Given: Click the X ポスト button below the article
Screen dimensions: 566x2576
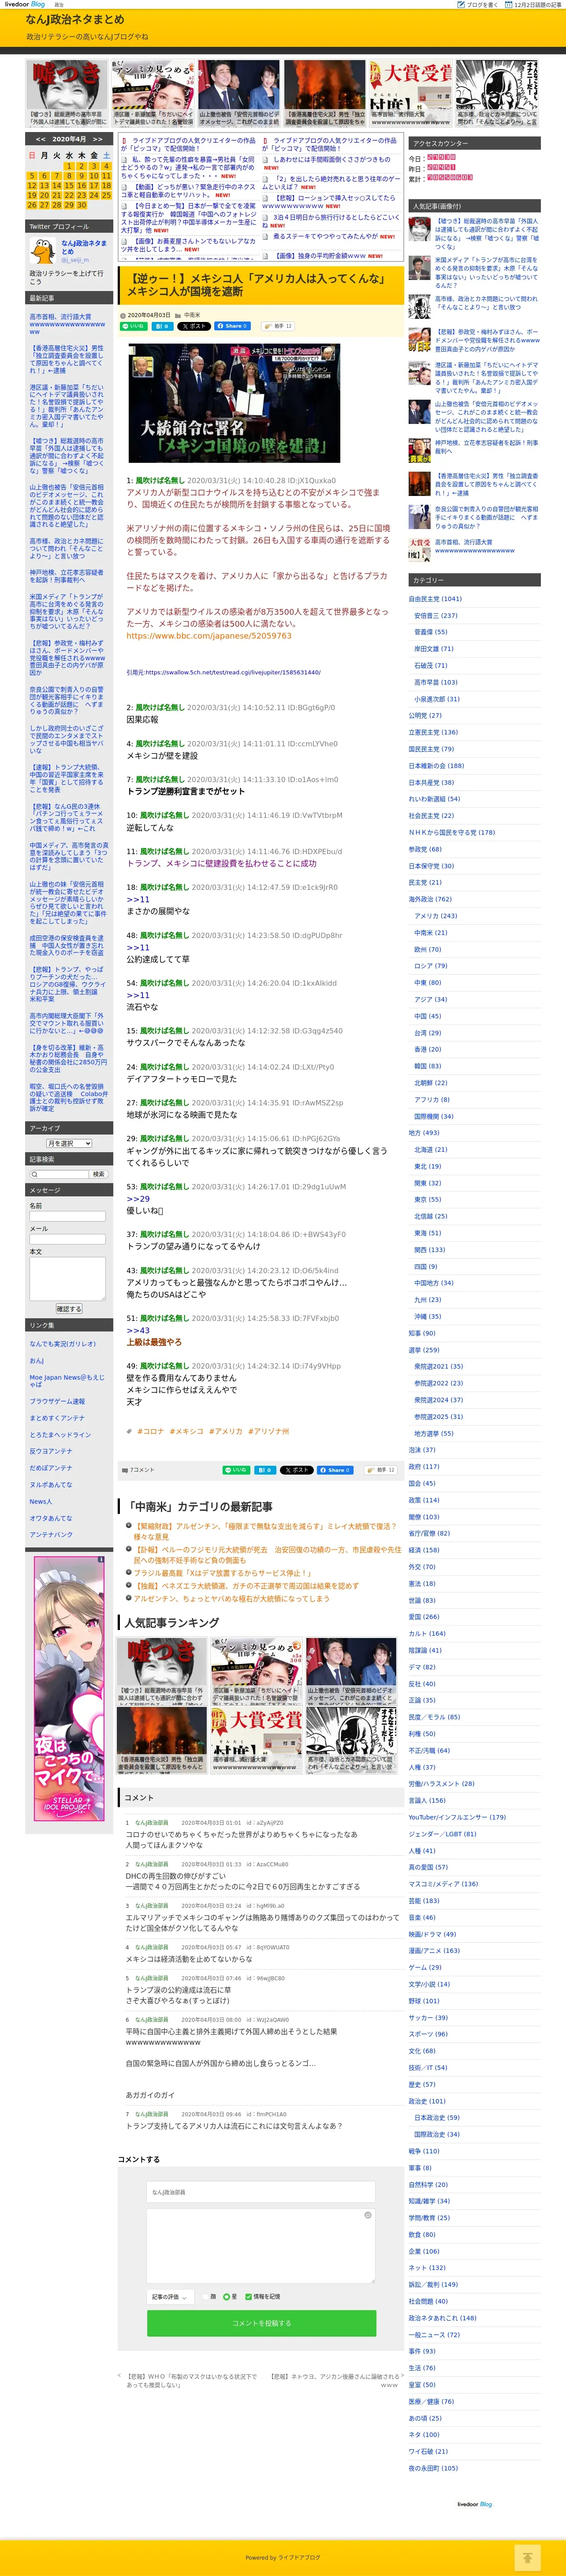Looking at the screenshot, I should click(297, 1470).
